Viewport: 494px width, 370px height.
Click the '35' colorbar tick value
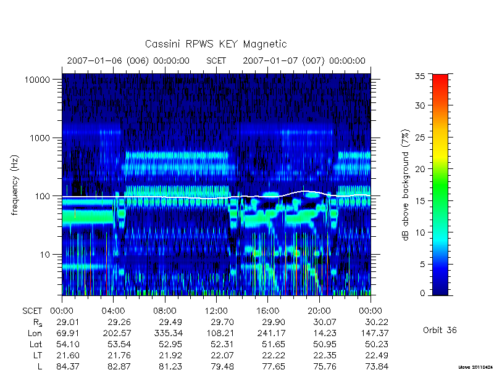(x=420, y=76)
